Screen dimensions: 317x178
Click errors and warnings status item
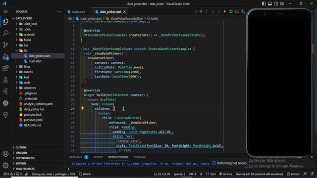(x=12, y=174)
